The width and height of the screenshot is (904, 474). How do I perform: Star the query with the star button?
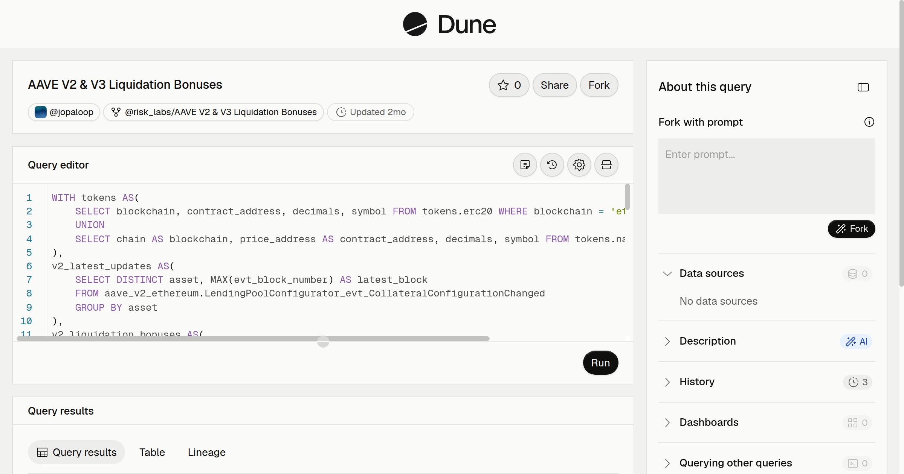pyautogui.click(x=509, y=85)
